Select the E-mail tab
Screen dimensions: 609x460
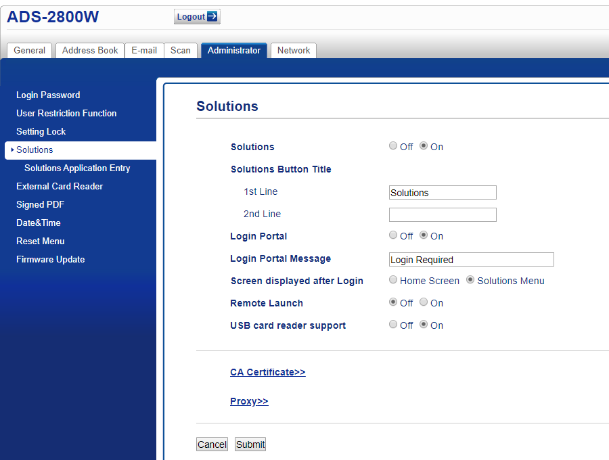[x=143, y=50]
